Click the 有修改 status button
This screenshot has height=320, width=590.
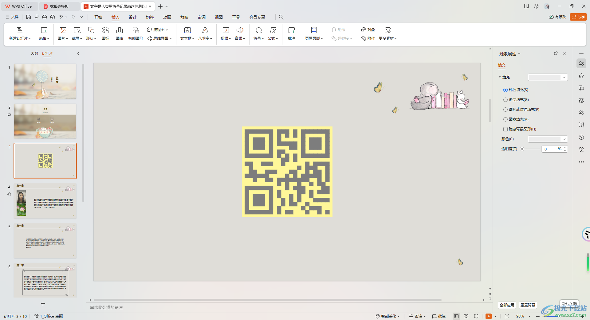point(557,17)
